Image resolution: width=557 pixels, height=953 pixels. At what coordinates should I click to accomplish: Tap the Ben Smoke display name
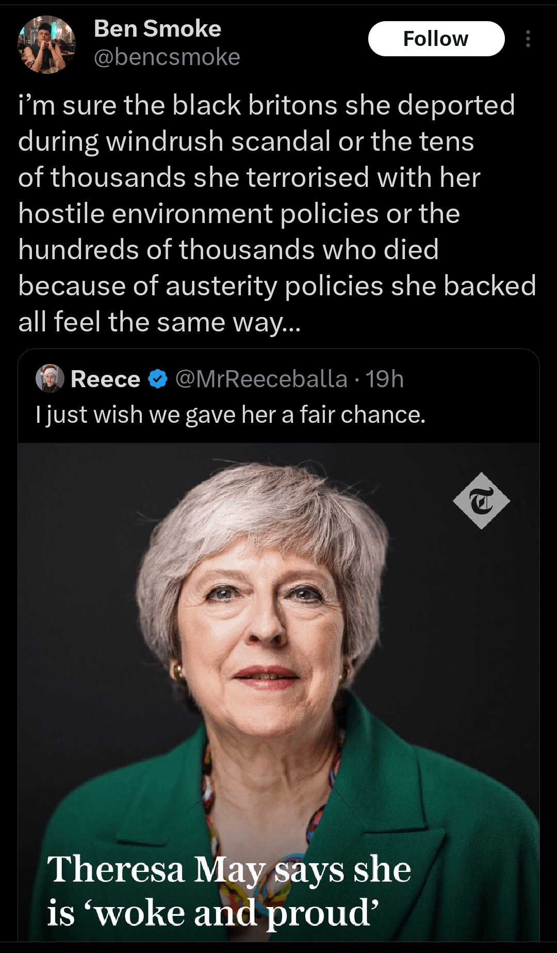[157, 29]
